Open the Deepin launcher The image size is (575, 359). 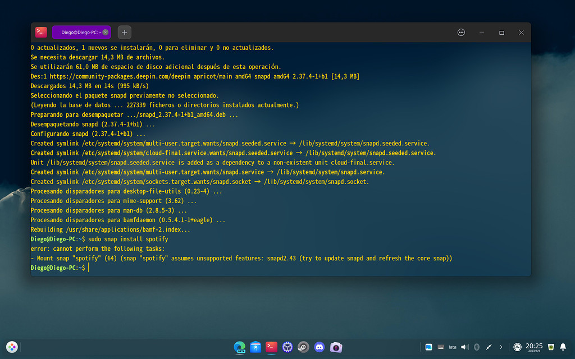pos(11,347)
